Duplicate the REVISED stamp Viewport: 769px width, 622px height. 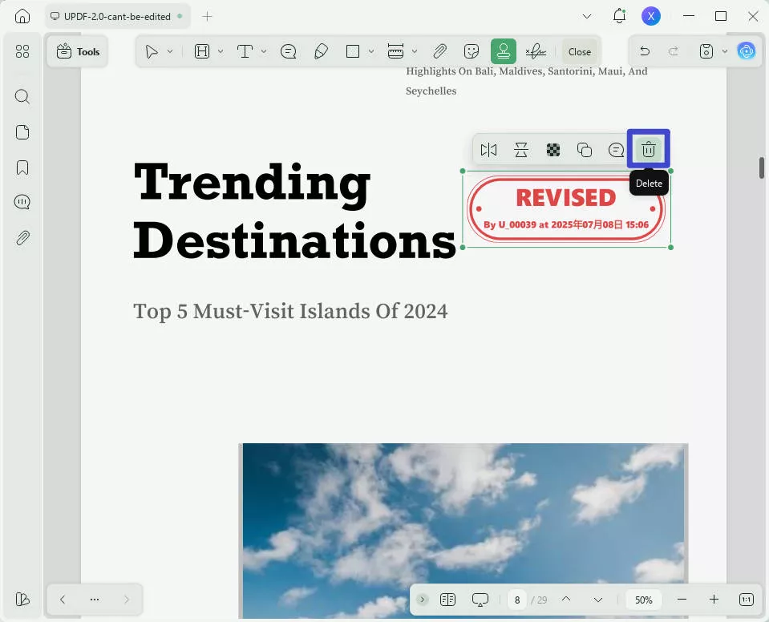coord(585,149)
